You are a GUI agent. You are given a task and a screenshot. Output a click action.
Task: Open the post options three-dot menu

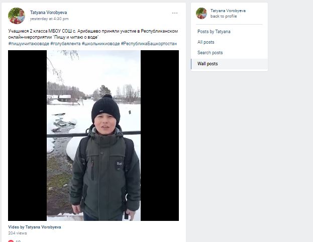click(x=175, y=13)
